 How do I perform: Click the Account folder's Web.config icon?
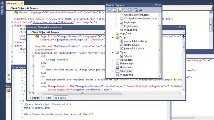(121, 30)
